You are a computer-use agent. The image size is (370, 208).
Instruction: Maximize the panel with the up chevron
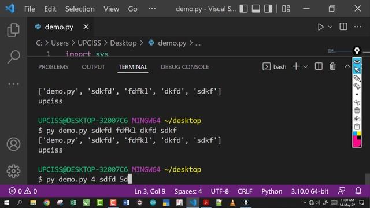pos(347,66)
